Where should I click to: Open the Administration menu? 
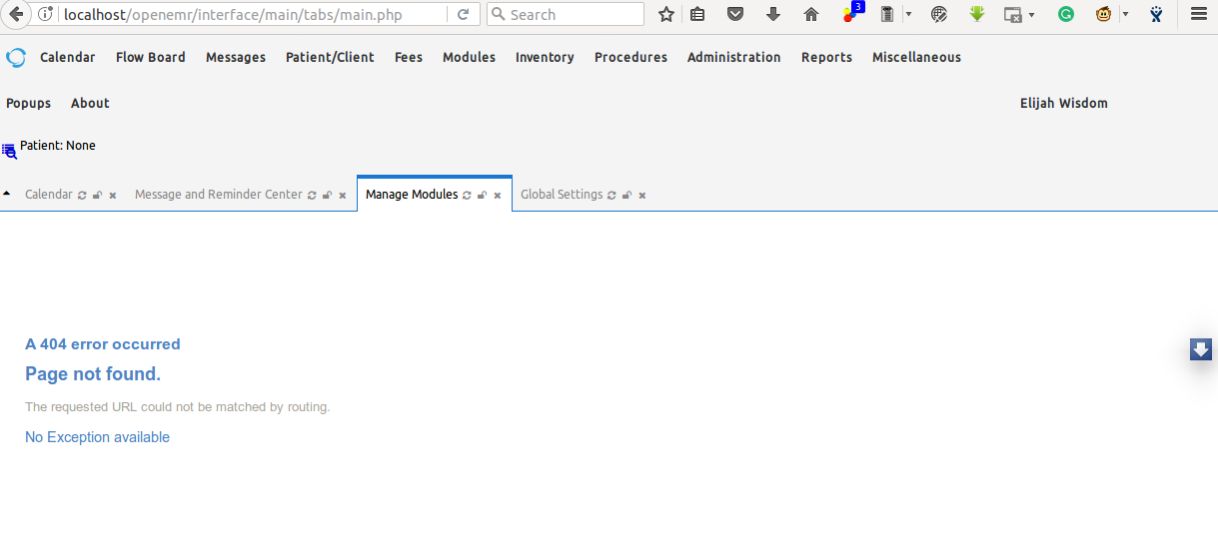click(x=734, y=58)
